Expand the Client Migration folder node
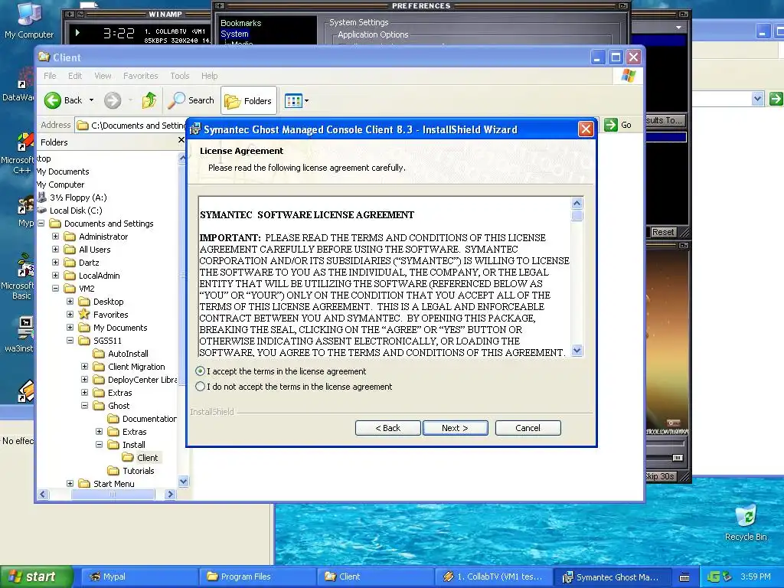Viewport: 784px width, 588px height. tap(84, 367)
